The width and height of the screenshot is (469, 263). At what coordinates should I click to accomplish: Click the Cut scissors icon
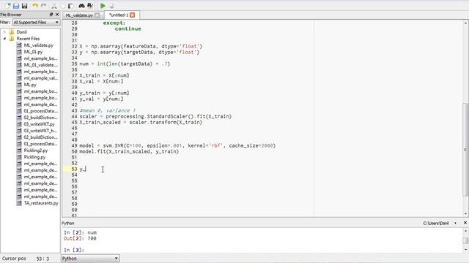click(54, 6)
